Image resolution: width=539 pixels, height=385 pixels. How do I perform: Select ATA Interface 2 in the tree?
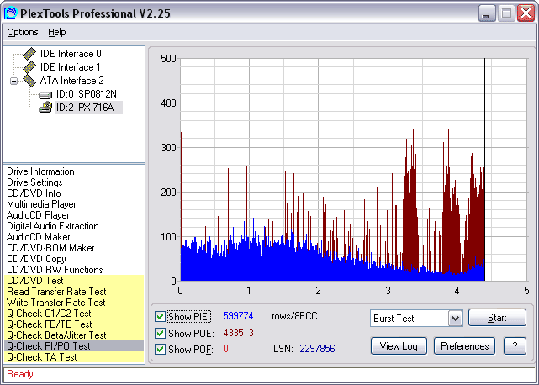[71, 81]
